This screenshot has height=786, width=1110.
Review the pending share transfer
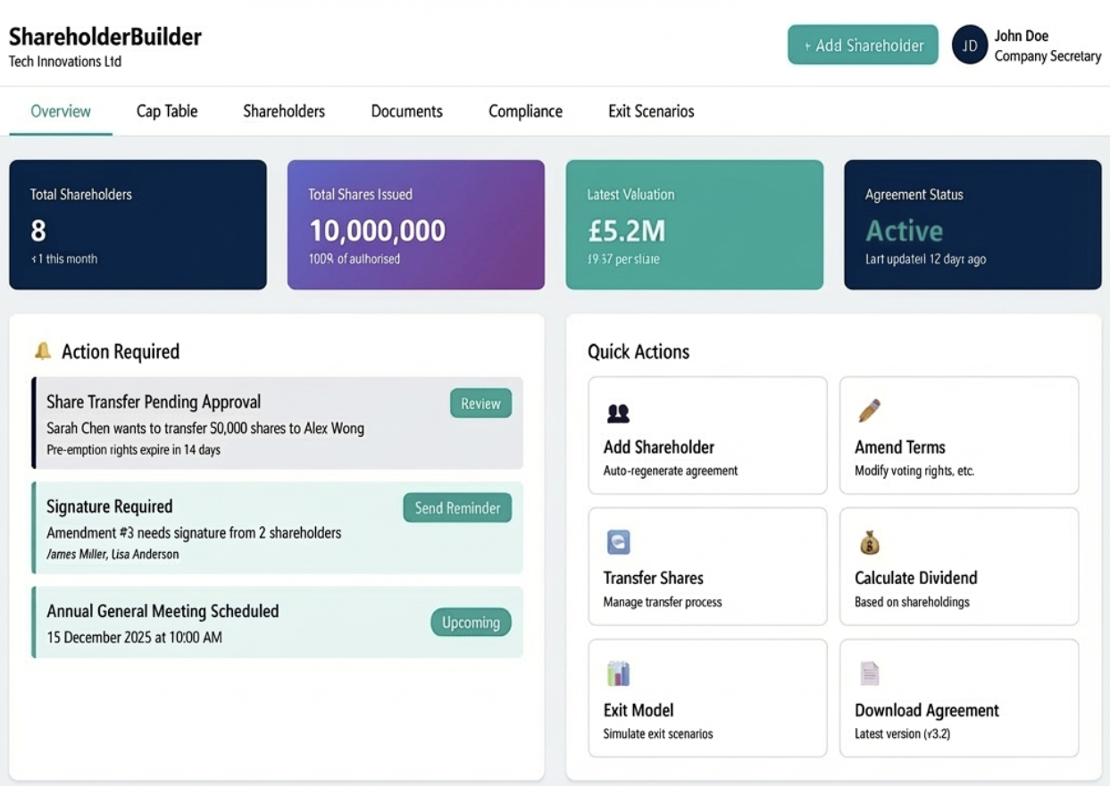480,403
